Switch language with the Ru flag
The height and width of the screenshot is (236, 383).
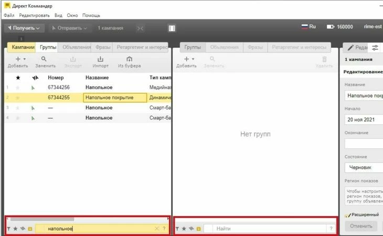pyautogui.click(x=308, y=27)
